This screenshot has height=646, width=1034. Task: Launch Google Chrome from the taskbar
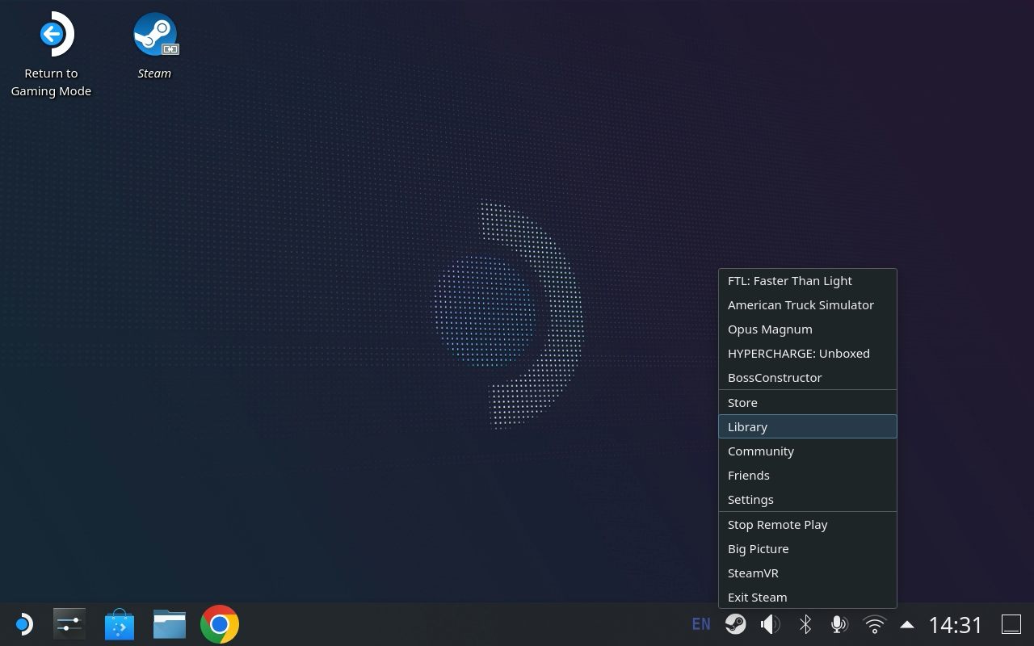220,624
